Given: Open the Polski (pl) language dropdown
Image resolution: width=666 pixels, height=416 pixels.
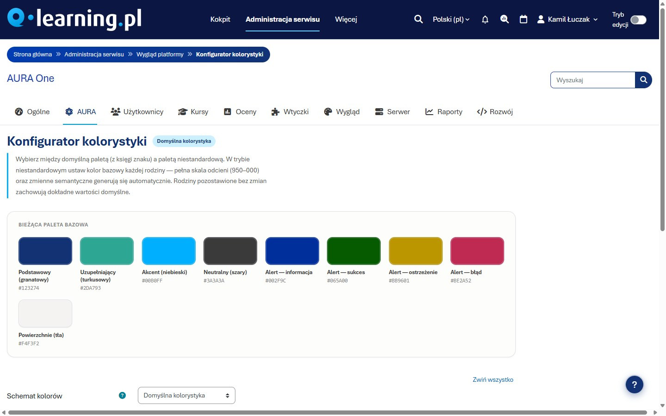Looking at the screenshot, I should (x=451, y=19).
